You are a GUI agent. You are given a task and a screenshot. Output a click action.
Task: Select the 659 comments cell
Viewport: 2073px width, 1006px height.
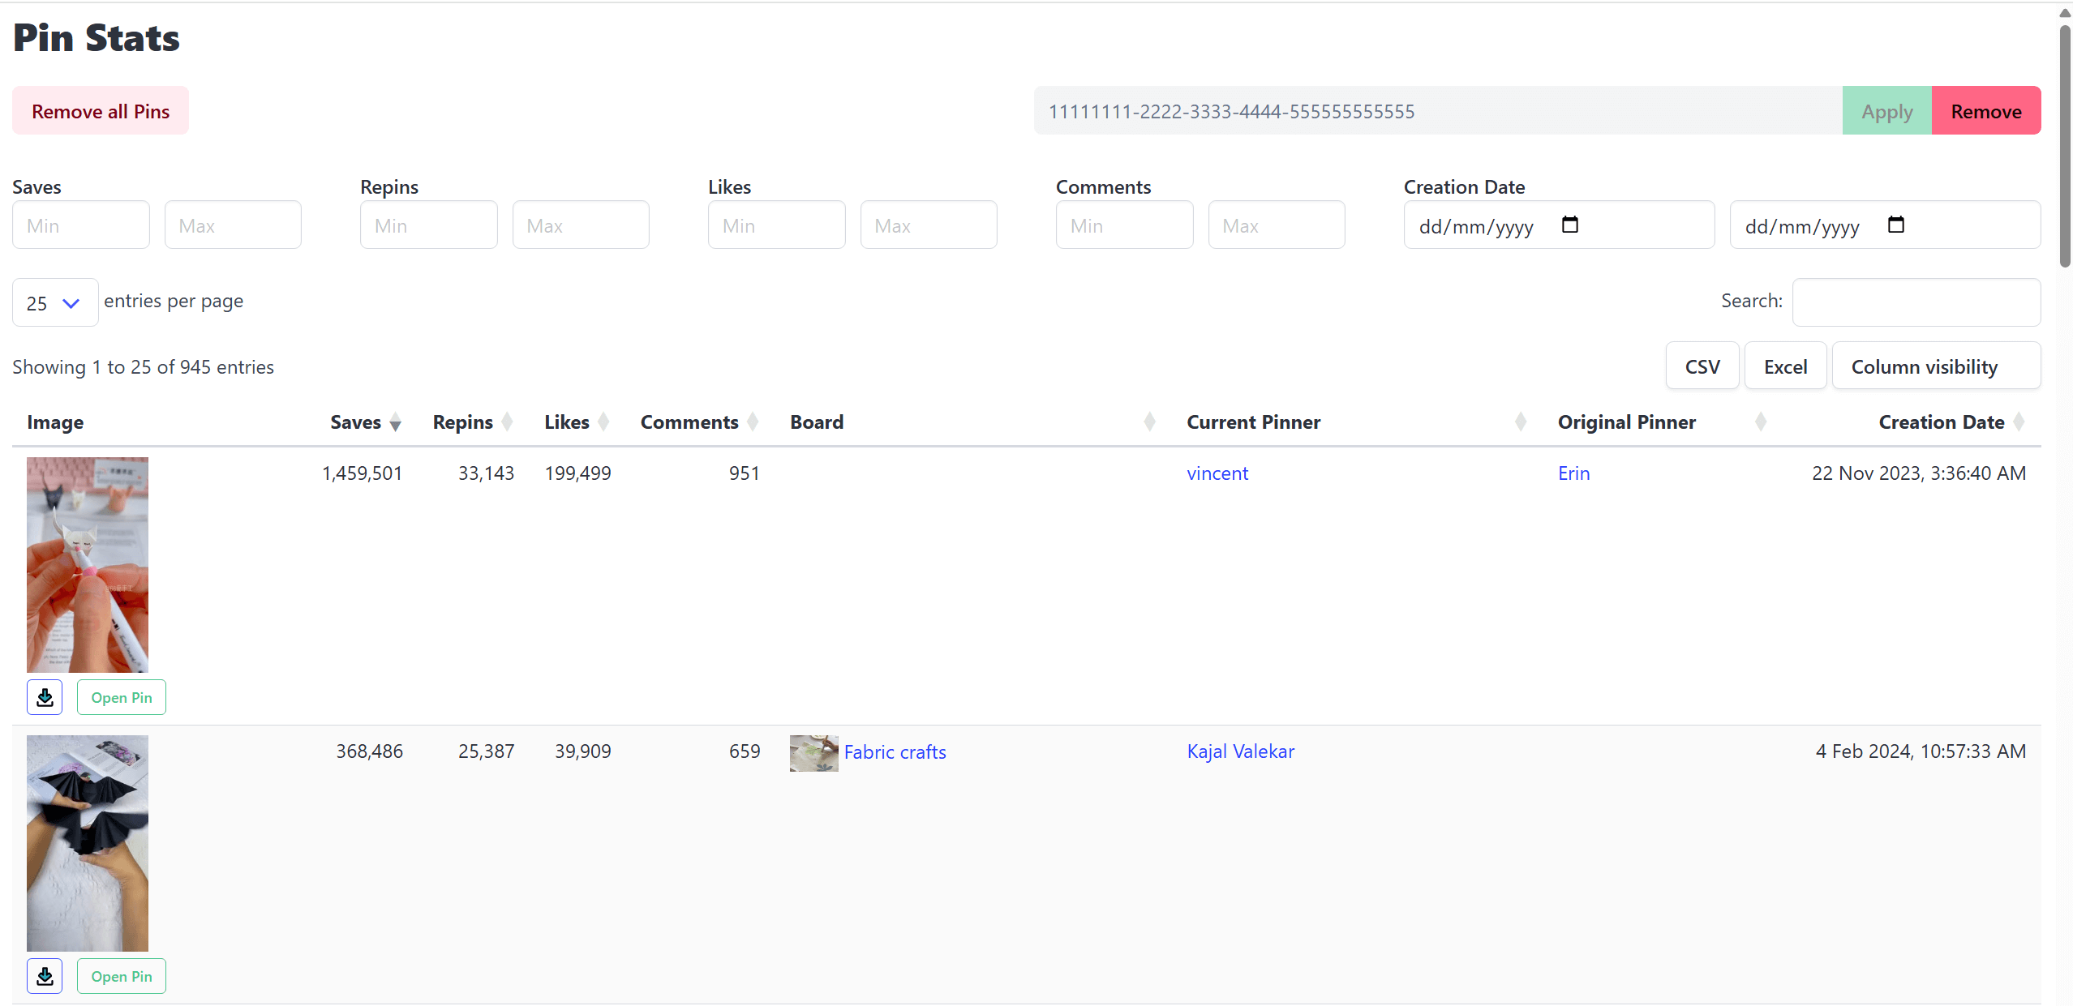coord(745,751)
